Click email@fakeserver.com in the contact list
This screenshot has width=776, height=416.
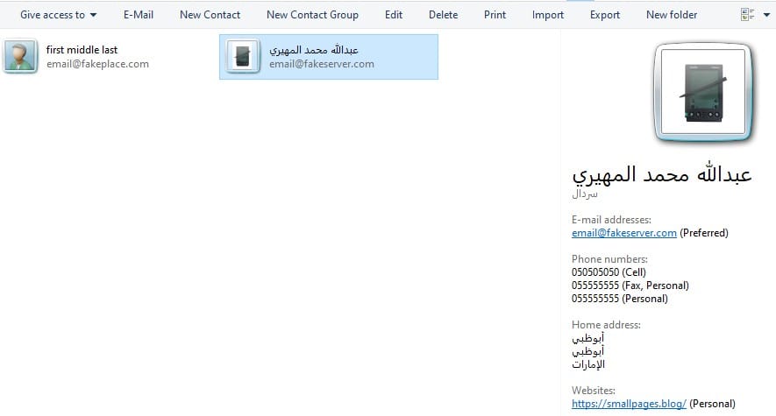[x=322, y=64]
